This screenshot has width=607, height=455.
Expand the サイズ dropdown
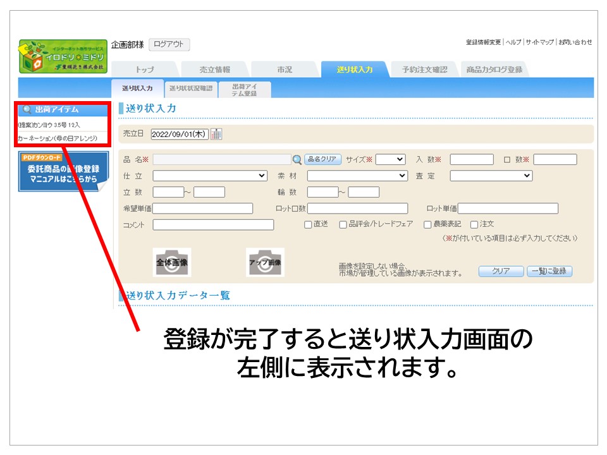pyautogui.click(x=390, y=160)
